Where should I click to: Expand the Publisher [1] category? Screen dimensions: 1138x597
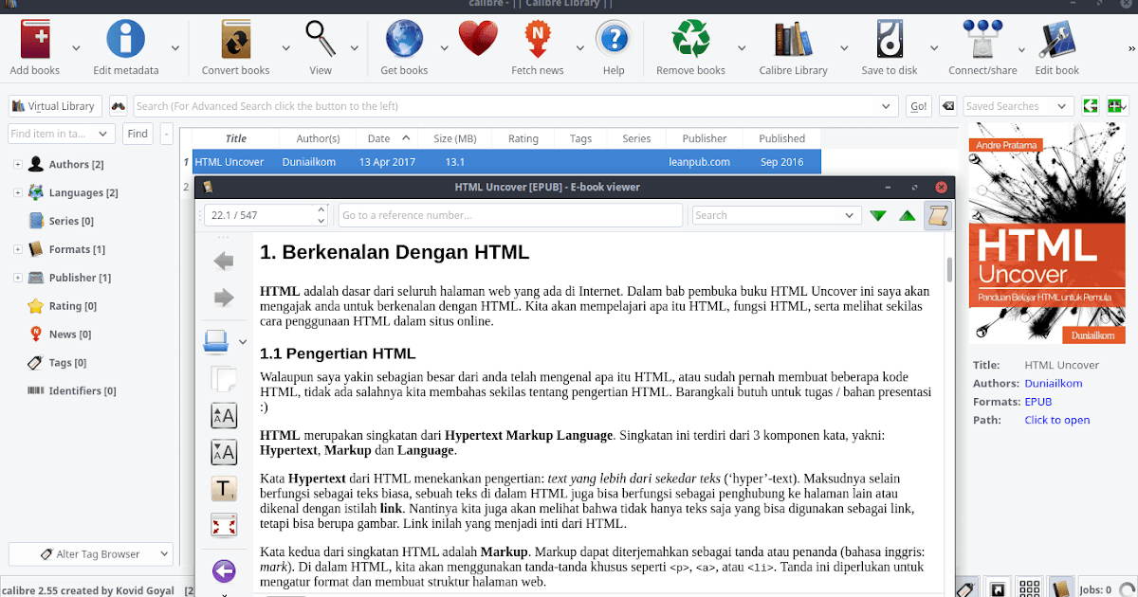[17, 279]
